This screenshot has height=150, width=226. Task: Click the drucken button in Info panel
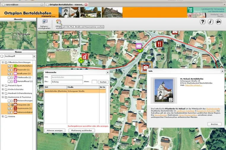click(214, 124)
